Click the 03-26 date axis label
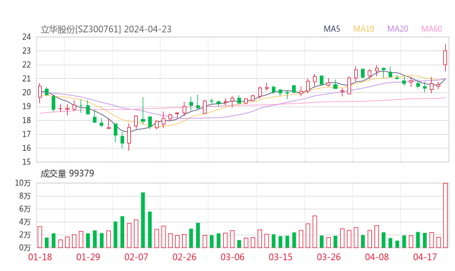The width and height of the screenshot is (455, 271). point(328,257)
